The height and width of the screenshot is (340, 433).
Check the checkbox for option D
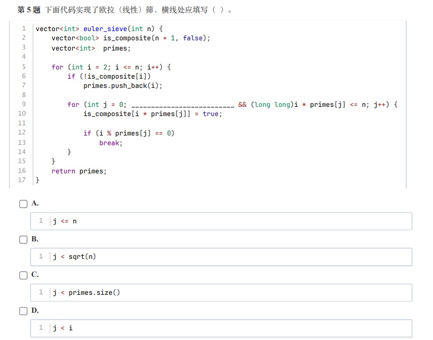click(23, 311)
